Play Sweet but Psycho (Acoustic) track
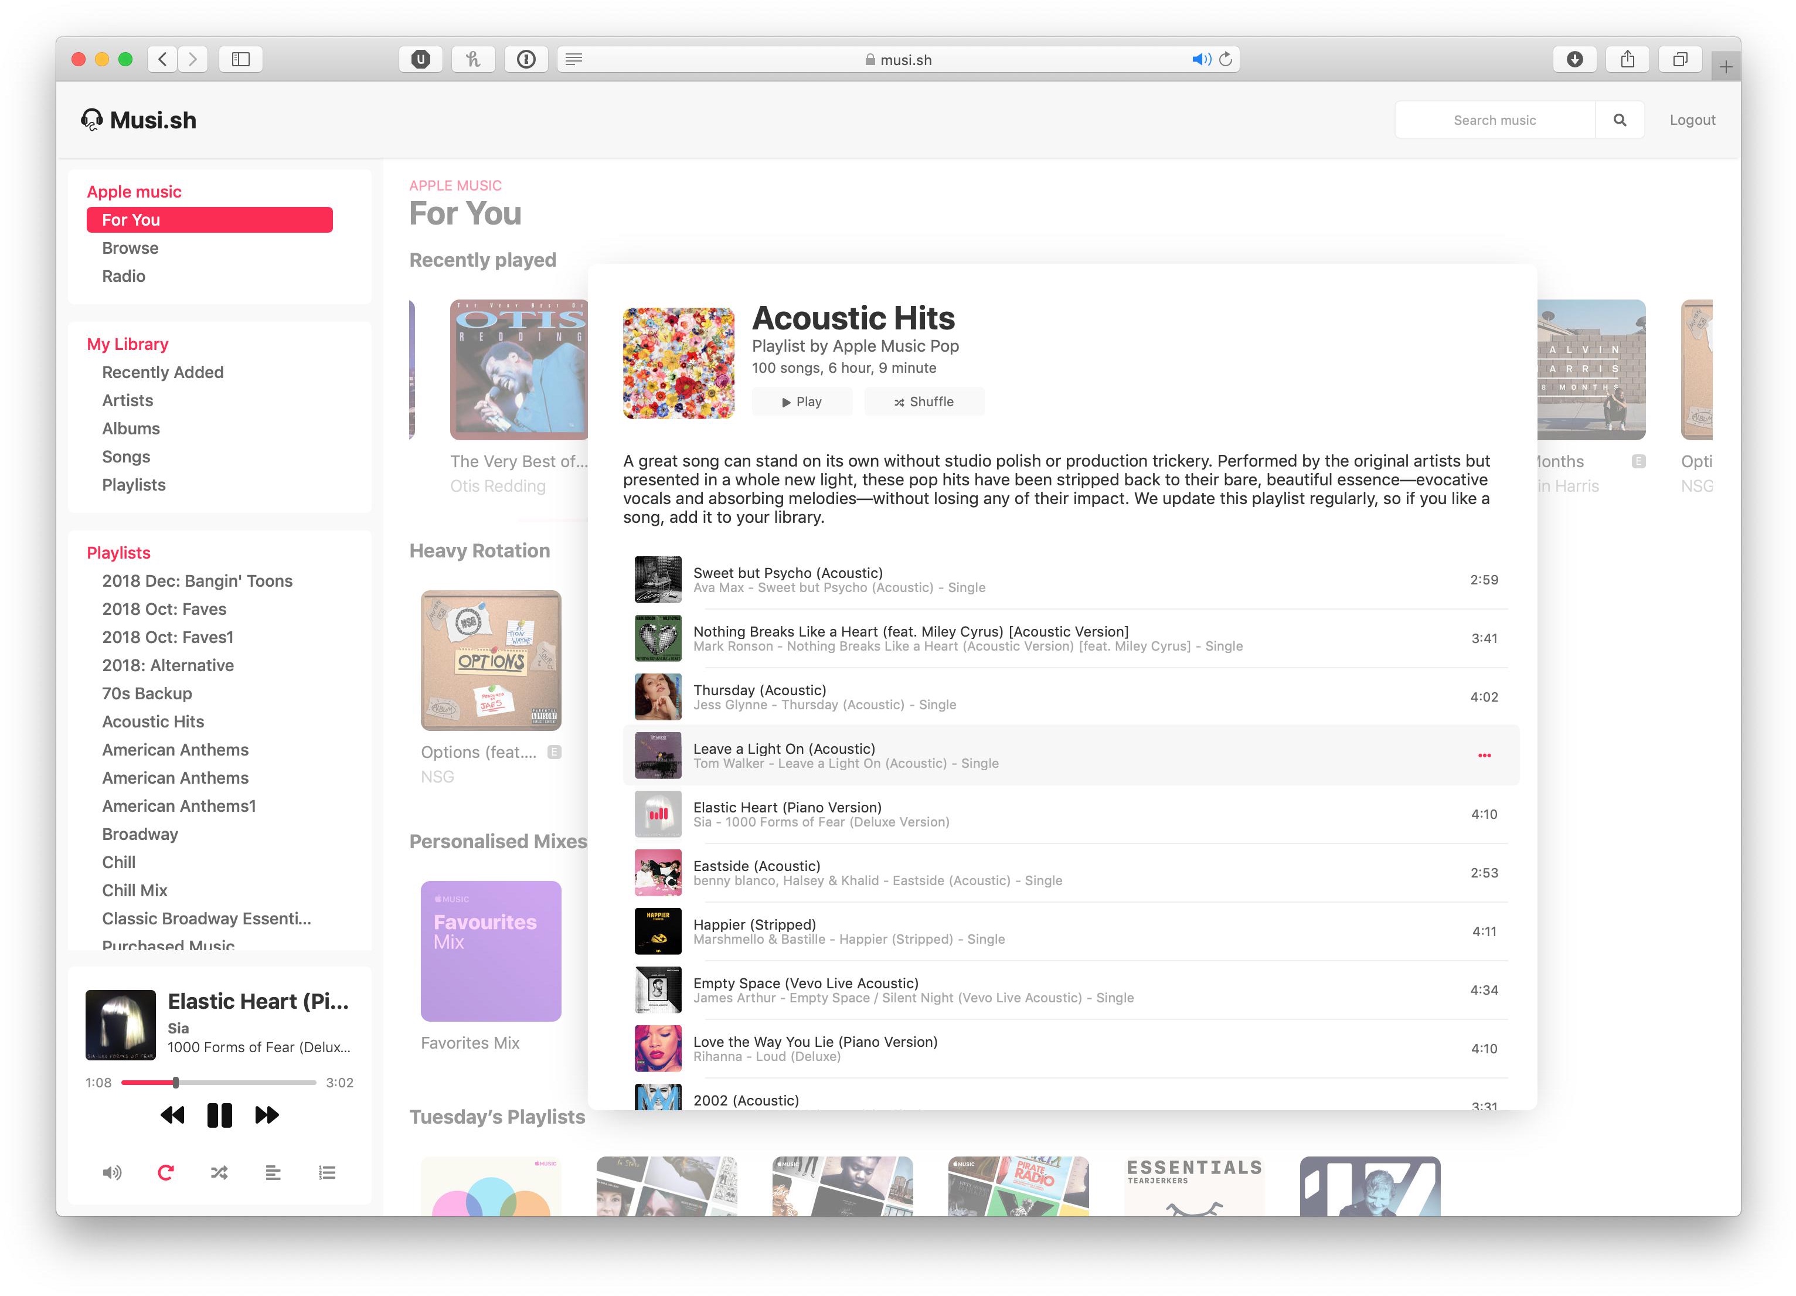The image size is (1796, 1296). 1071,580
